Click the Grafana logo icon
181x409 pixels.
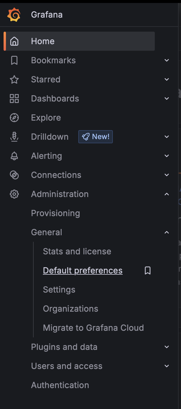click(14, 14)
